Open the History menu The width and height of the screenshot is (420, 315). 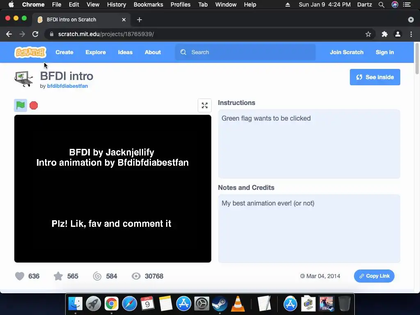(x=116, y=5)
